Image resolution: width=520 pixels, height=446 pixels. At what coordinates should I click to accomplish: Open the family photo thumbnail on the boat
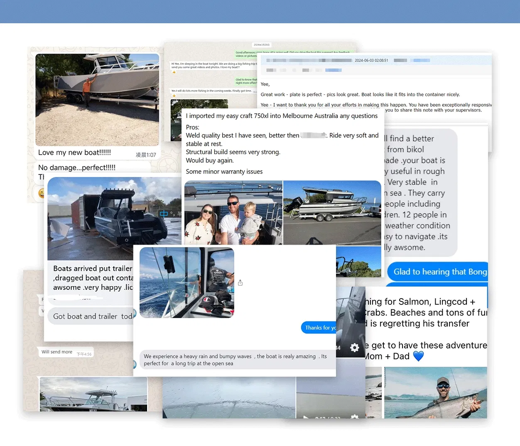pyautogui.click(x=233, y=213)
